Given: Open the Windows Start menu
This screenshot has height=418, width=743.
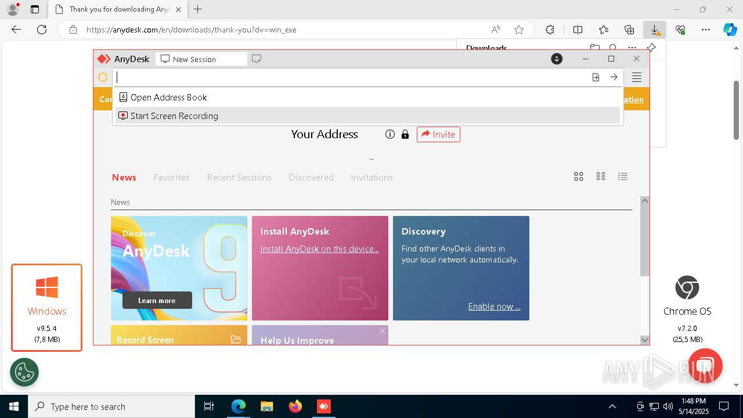Looking at the screenshot, I should pyautogui.click(x=14, y=406).
